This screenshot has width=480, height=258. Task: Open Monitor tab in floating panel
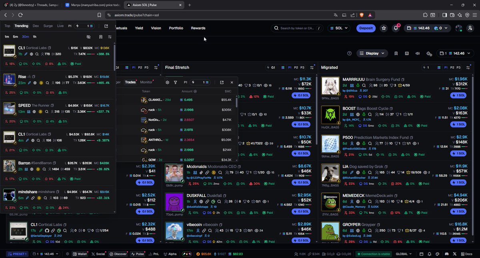click(x=146, y=82)
